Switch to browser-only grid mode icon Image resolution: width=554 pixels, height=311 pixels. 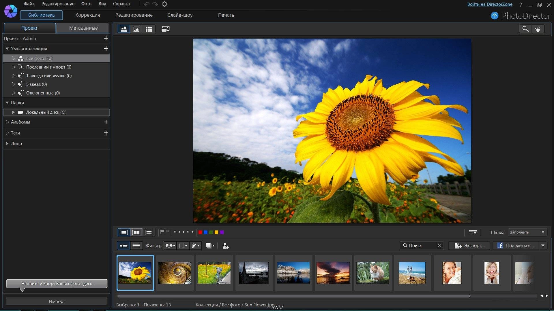pos(149,29)
